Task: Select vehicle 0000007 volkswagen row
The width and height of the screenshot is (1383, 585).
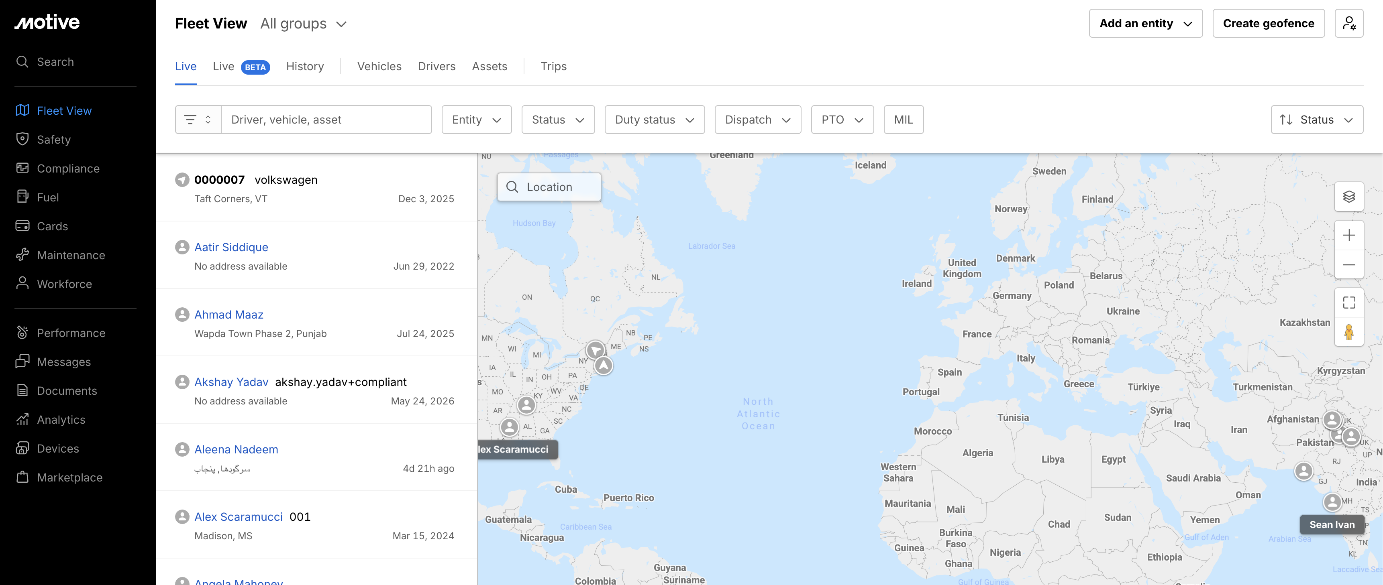Action: coord(316,188)
